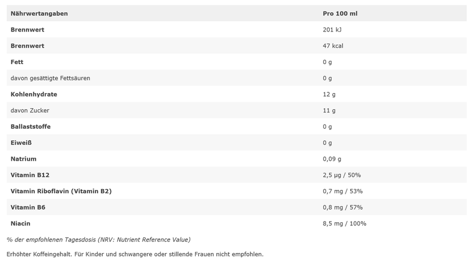This screenshot has width=471, height=270.
Task: Click the Vitamin B6 value 0,8 mg / 57%
Action: pyautogui.click(x=343, y=208)
